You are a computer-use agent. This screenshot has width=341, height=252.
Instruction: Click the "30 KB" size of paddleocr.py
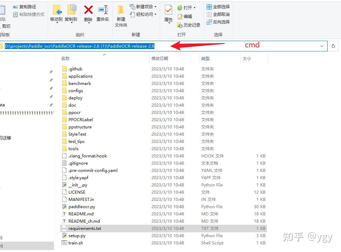point(259,207)
